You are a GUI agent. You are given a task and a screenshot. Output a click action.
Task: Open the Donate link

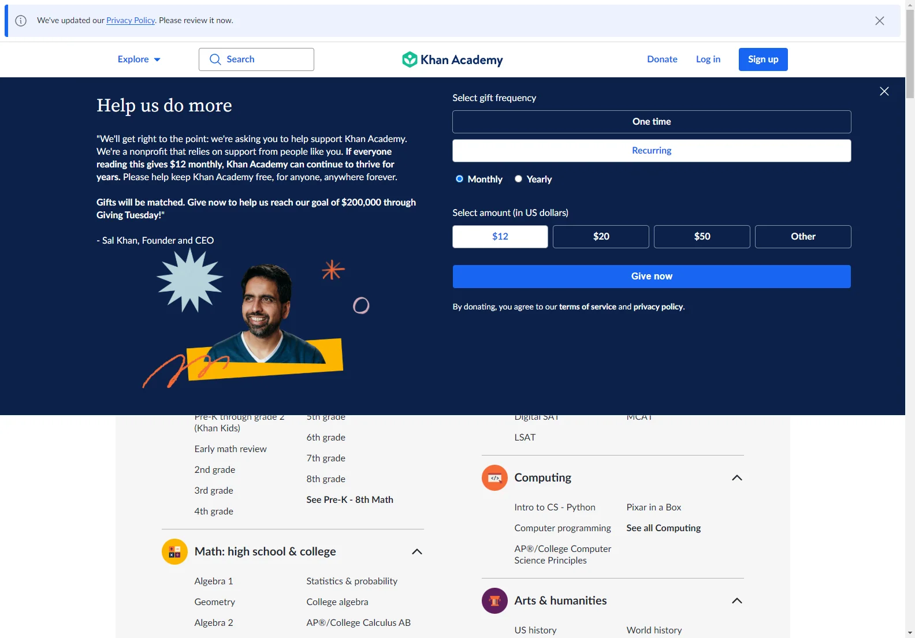pyautogui.click(x=662, y=59)
